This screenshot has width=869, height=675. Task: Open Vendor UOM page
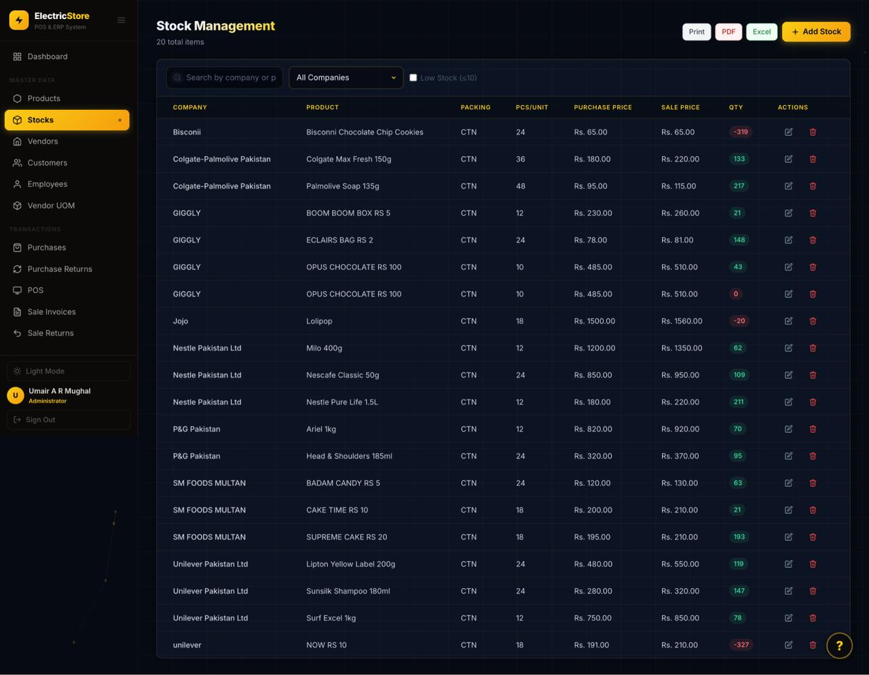pos(67,206)
